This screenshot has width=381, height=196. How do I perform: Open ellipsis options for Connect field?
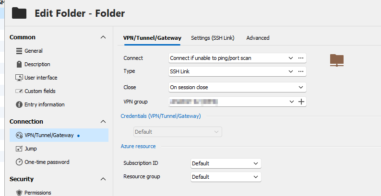pyautogui.click(x=301, y=58)
